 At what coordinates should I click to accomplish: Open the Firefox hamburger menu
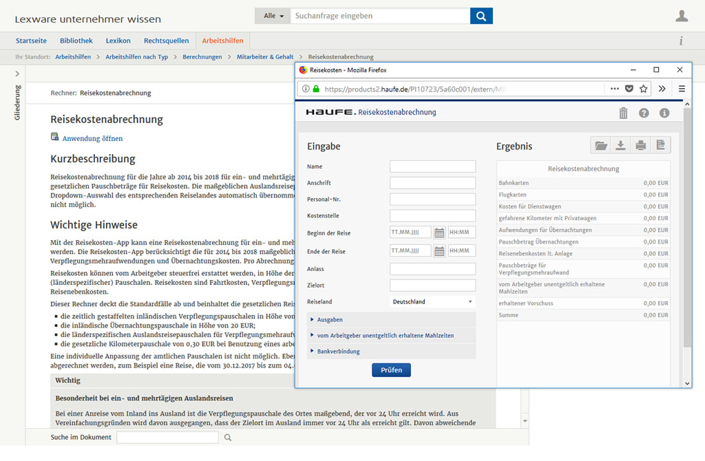pyautogui.click(x=682, y=89)
